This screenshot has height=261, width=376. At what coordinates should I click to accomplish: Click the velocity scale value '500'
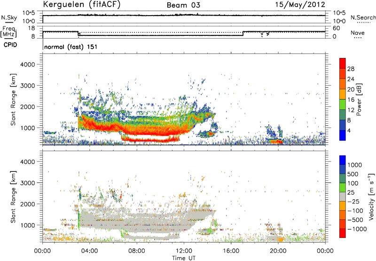353,174
